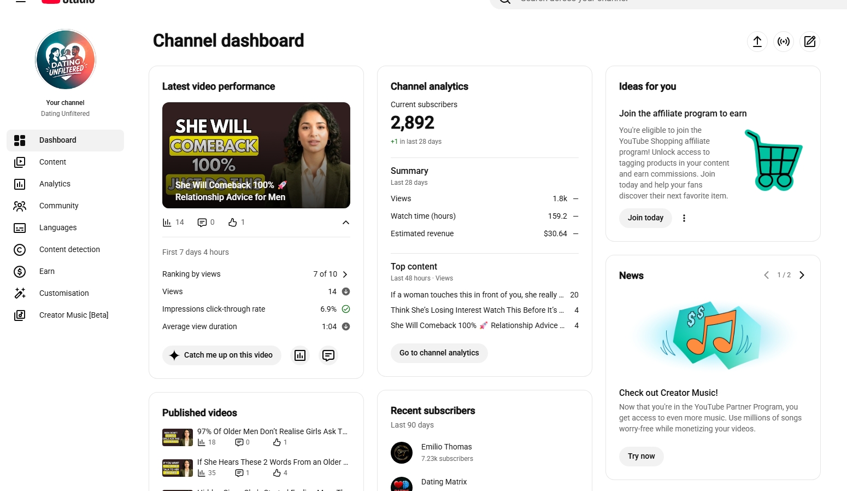The image size is (847, 491).
Task: Click the Dashboard grid icon
Action: click(x=20, y=141)
